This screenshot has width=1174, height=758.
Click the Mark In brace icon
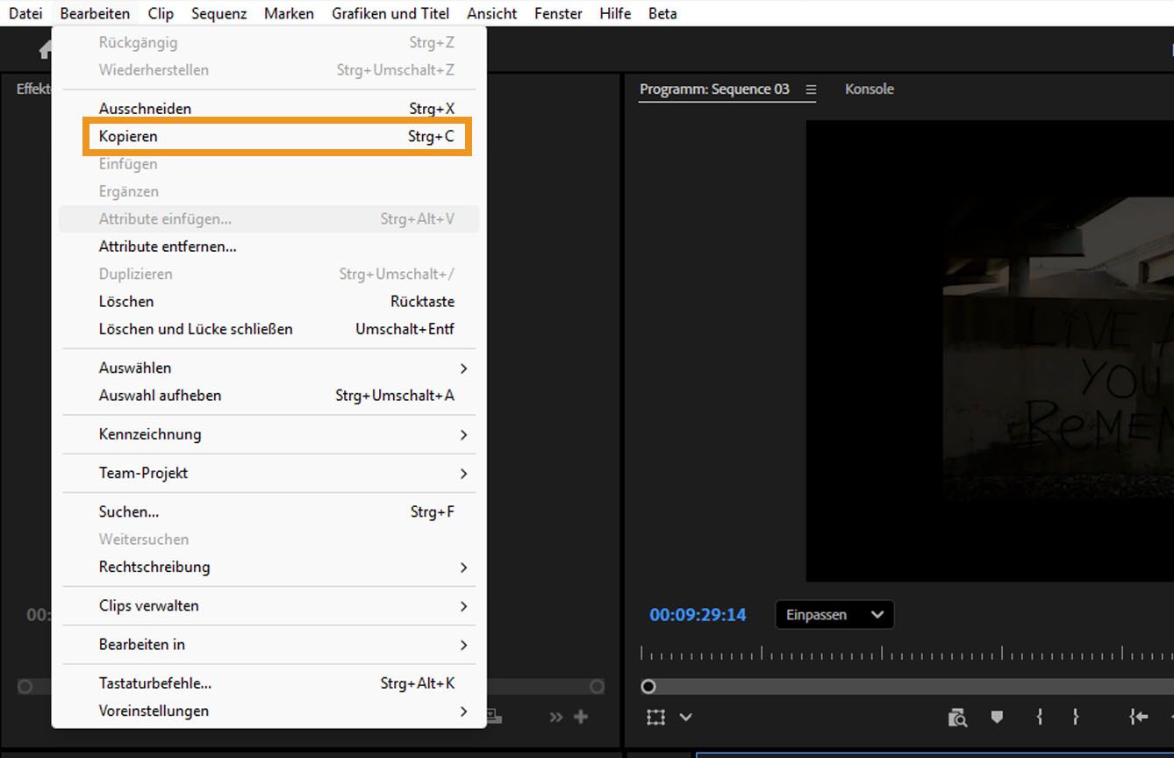(x=1040, y=718)
